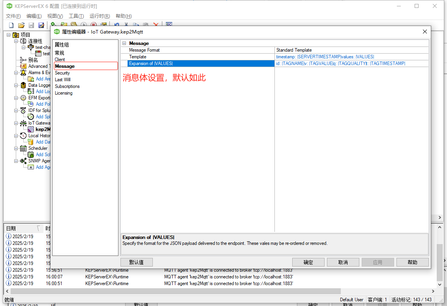The width and height of the screenshot is (447, 306).
Task: Click the 默认值 defaults button
Action: point(137,262)
